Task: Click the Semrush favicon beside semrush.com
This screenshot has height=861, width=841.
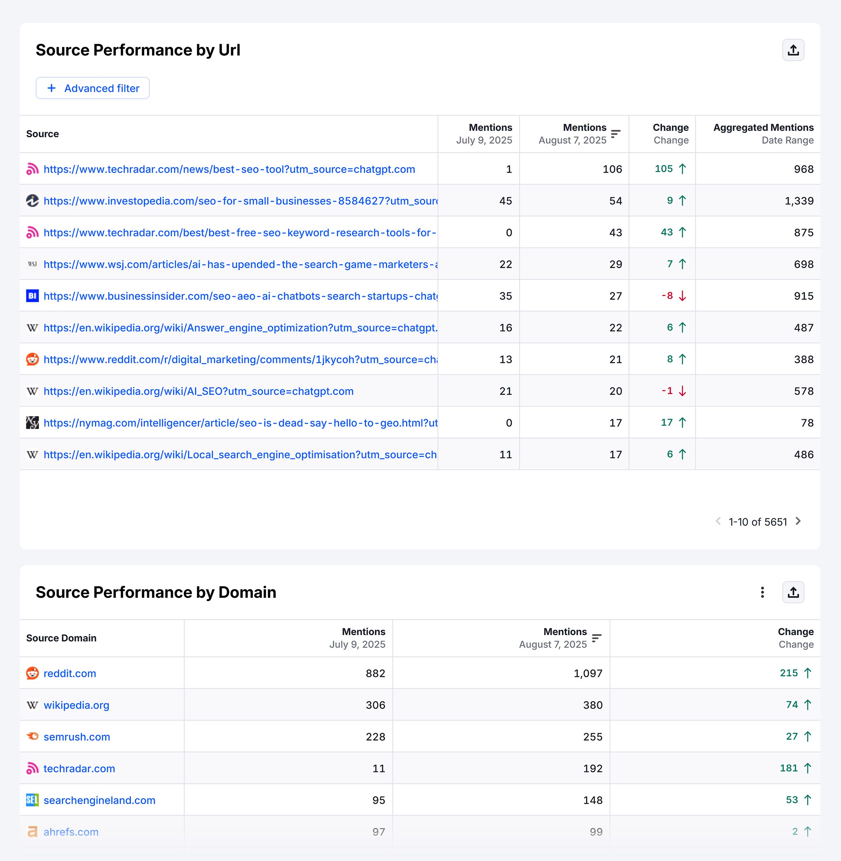Action: pyautogui.click(x=32, y=737)
